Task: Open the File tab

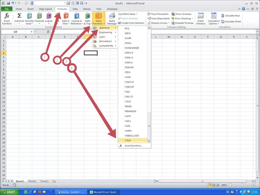Action: (7, 9)
